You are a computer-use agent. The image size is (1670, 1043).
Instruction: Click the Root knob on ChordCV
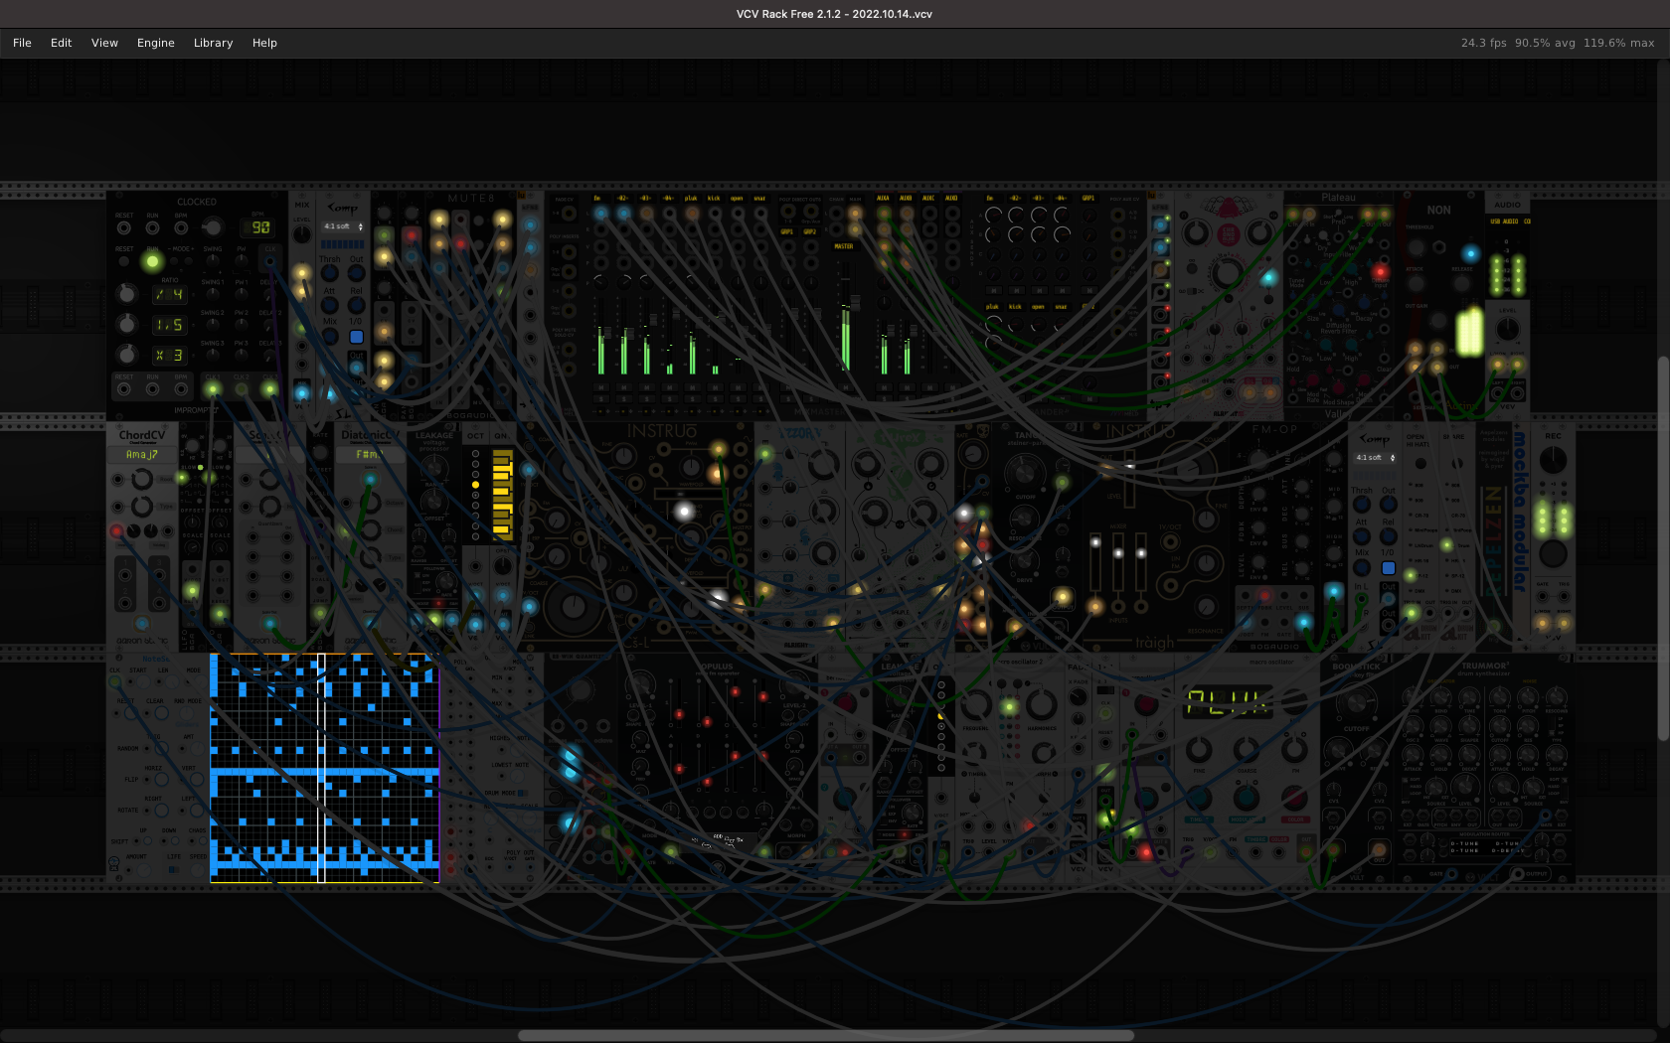142,480
